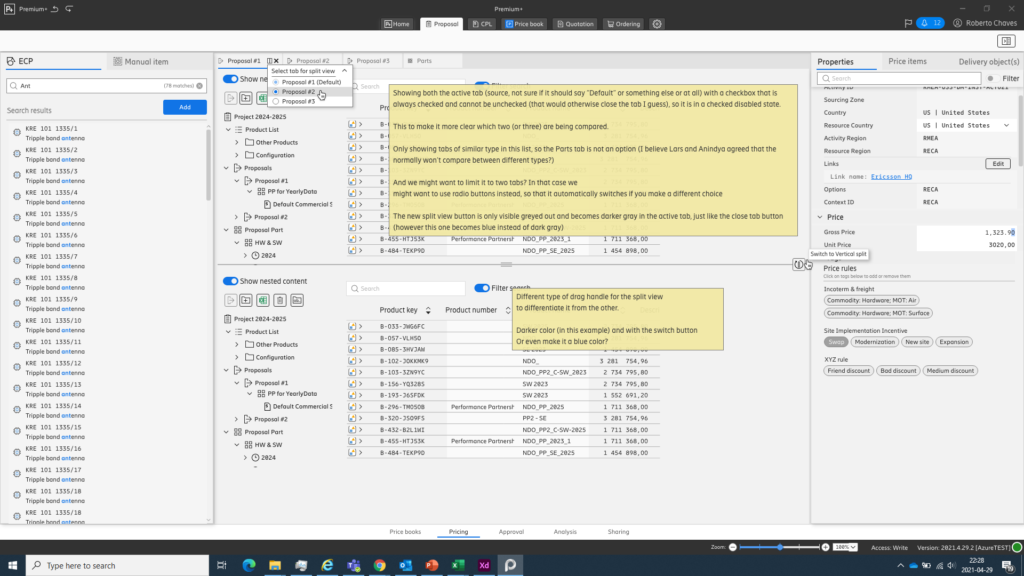Click the Excel export icon in lower pane
Viewport: 1024px width, 576px height.
[x=263, y=300]
